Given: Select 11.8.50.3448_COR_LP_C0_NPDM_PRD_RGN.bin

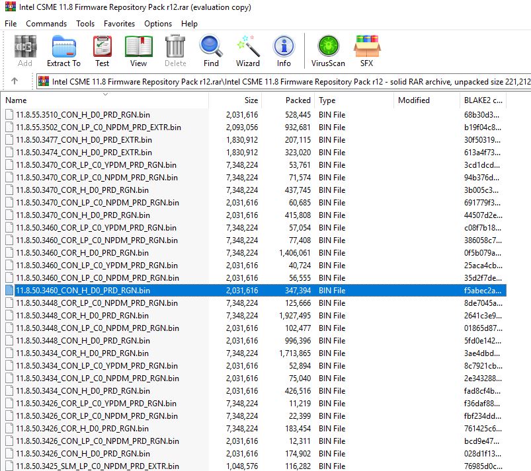Looking at the screenshot, I should tap(97, 303).
